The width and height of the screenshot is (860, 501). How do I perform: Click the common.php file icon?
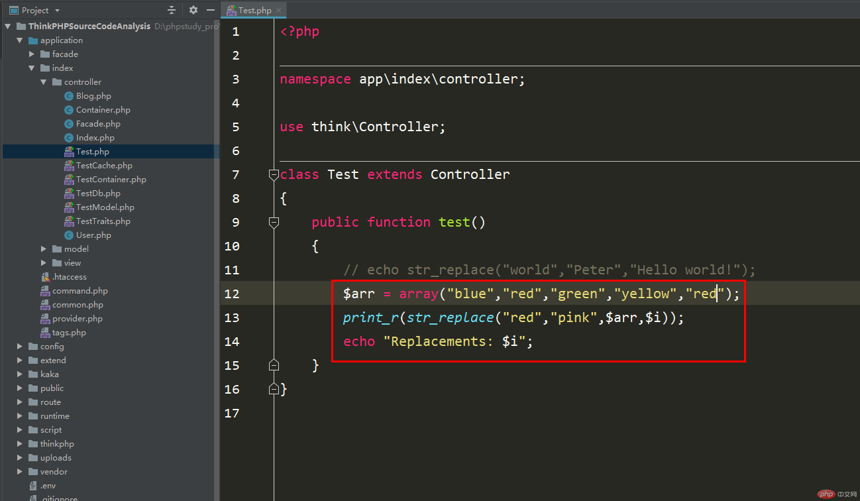point(45,305)
